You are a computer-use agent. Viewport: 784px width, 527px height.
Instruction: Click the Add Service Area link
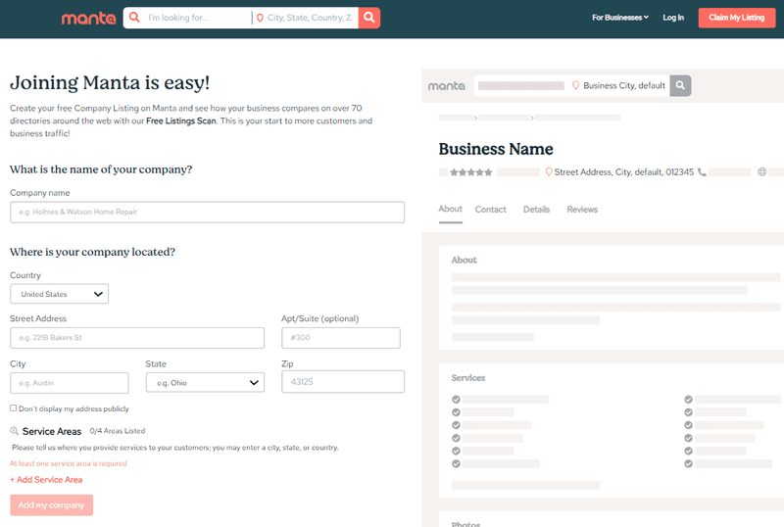(x=46, y=480)
